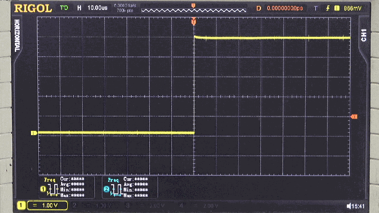The height and width of the screenshot is (213, 379).
Task: Click the trigger level marker on right edge
Action: click(354, 117)
